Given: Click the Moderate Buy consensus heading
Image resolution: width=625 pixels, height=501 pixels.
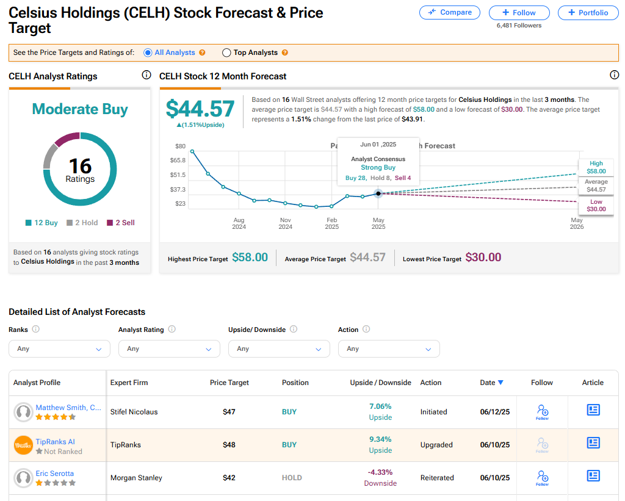Looking at the screenshot, I should (x=80, y=109).
